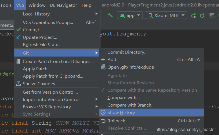Click the clock Show History icon

[103, 112]
